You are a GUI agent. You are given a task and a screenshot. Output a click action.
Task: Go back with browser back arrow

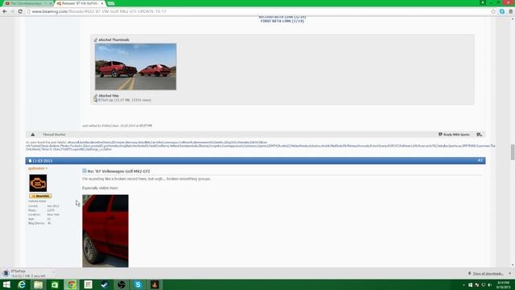click(x=5, y=11)
